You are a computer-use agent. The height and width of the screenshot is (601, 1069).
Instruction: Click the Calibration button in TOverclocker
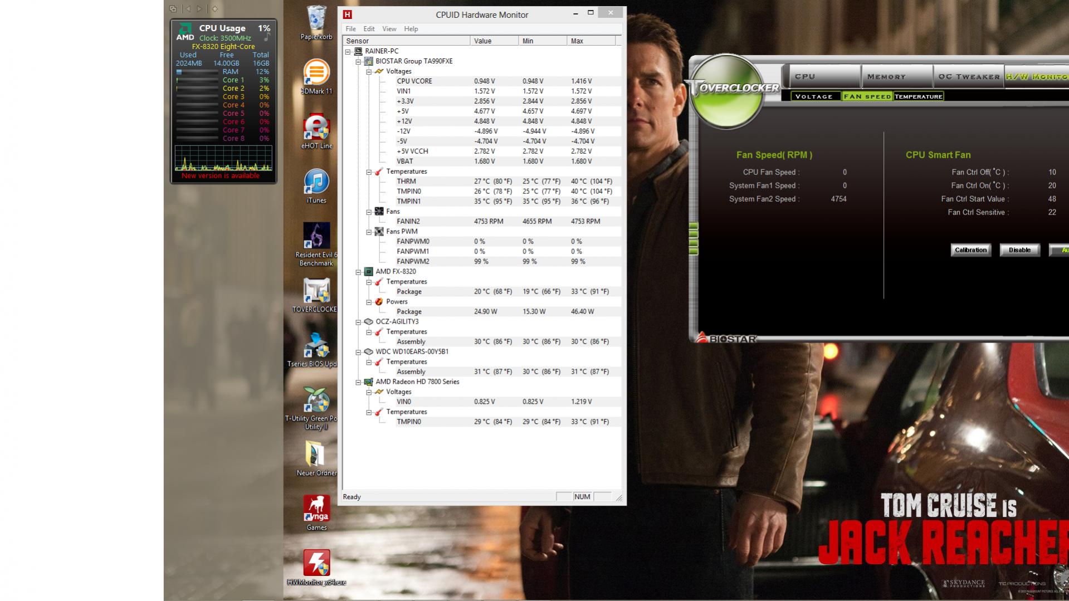pos(970,250)
